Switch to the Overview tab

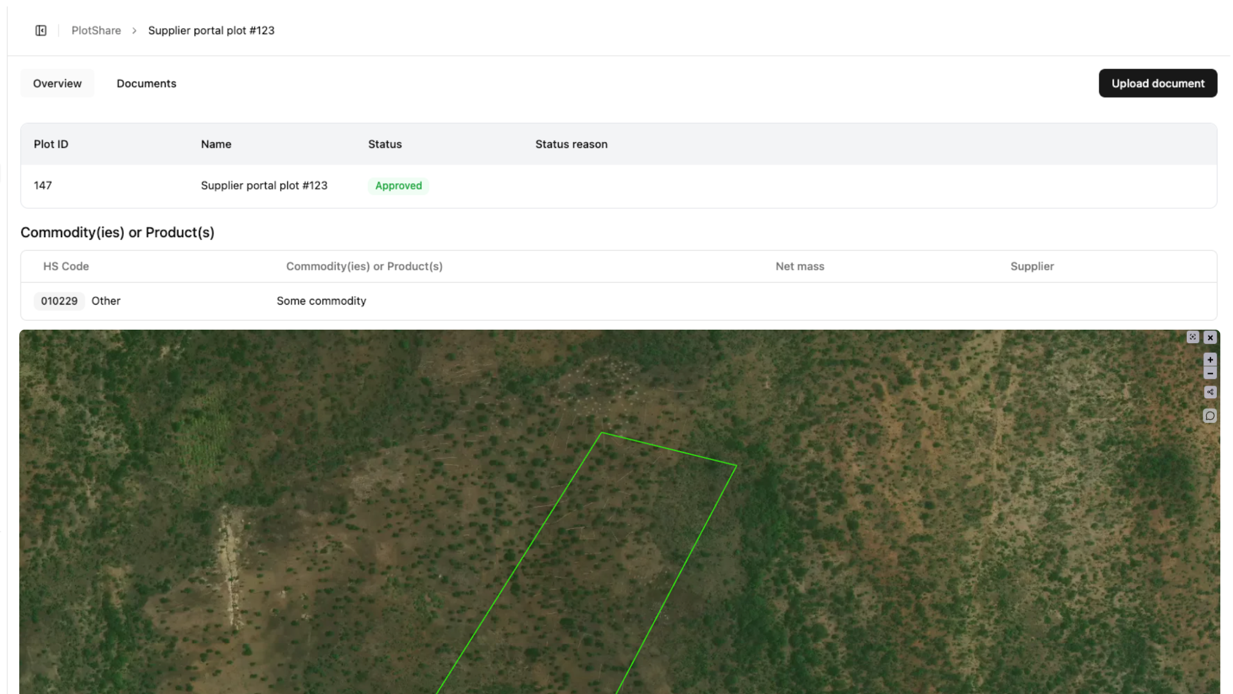click(57, 84)
